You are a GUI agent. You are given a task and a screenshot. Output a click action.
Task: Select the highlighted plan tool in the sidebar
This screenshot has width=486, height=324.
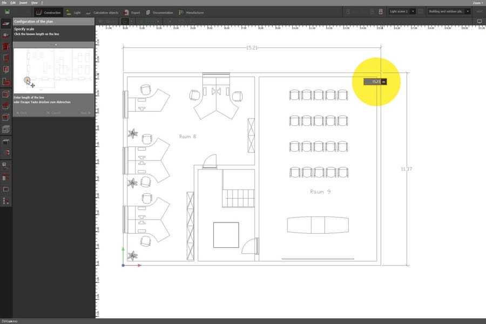[6, 24]
